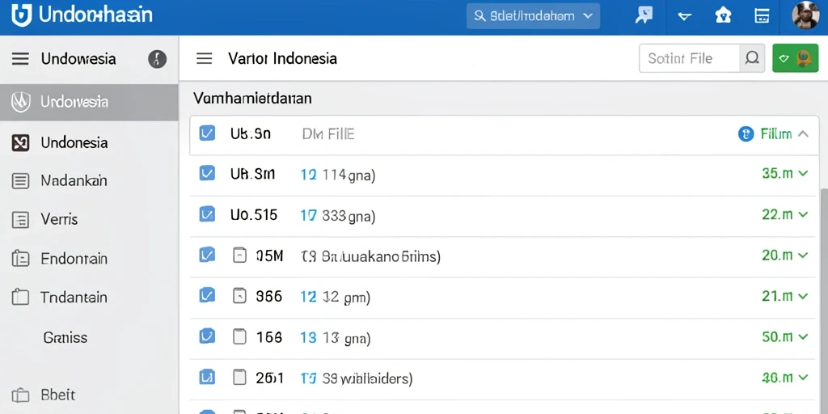Open Bbeit in the sidebar
This screenshot has width=828, height=414.
[x=89, y=395]
